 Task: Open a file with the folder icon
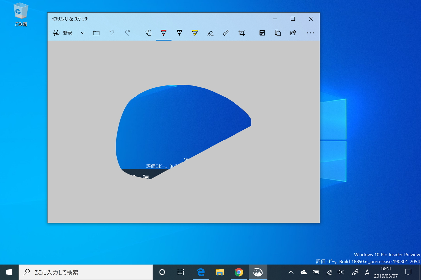tap(96, 33)
